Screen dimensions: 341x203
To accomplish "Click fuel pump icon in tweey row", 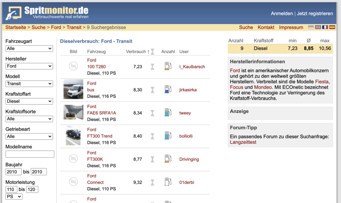I will [x=168, y=112].
